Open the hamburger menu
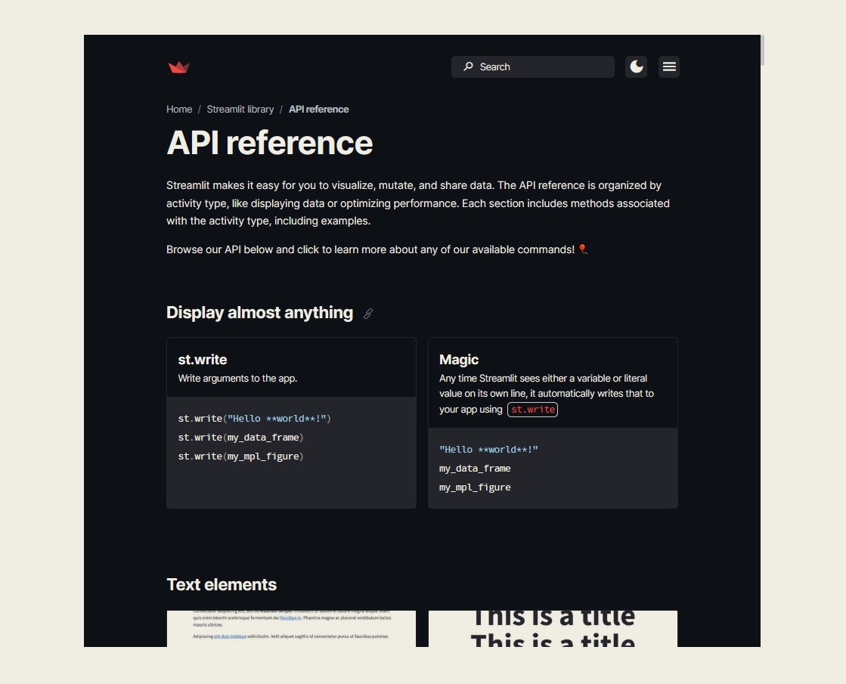This screenshot has width=846, height=684. coord(669,67)
